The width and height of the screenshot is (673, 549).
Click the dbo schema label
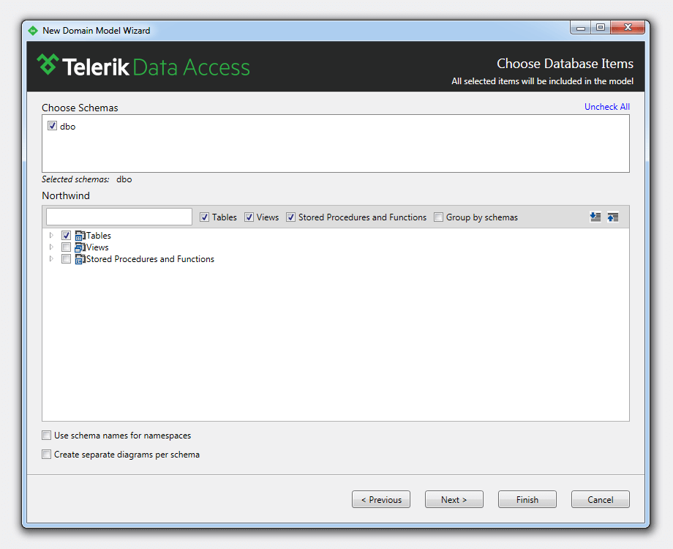click(68, 127)
